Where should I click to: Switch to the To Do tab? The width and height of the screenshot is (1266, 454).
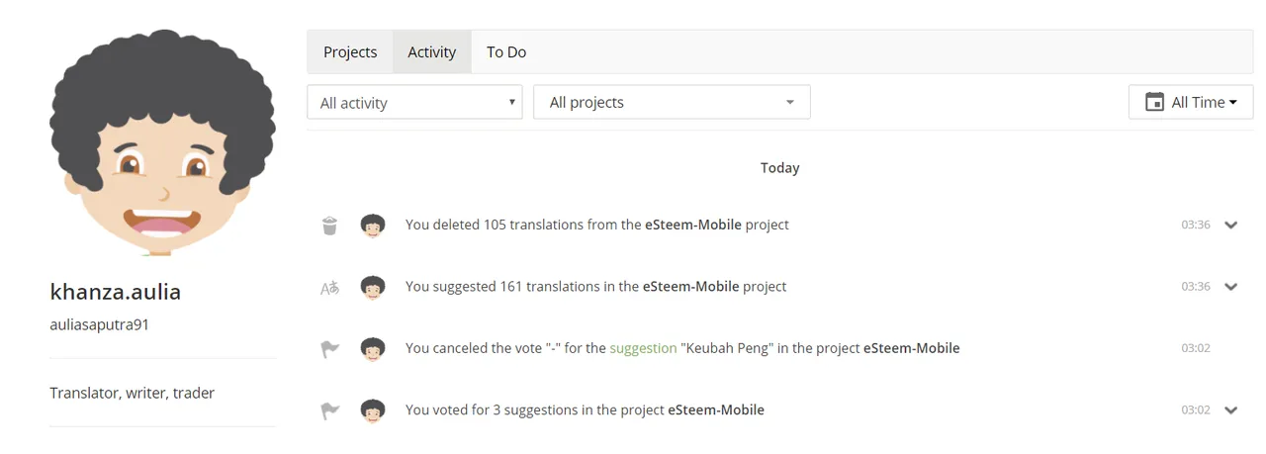pos(506,51)
